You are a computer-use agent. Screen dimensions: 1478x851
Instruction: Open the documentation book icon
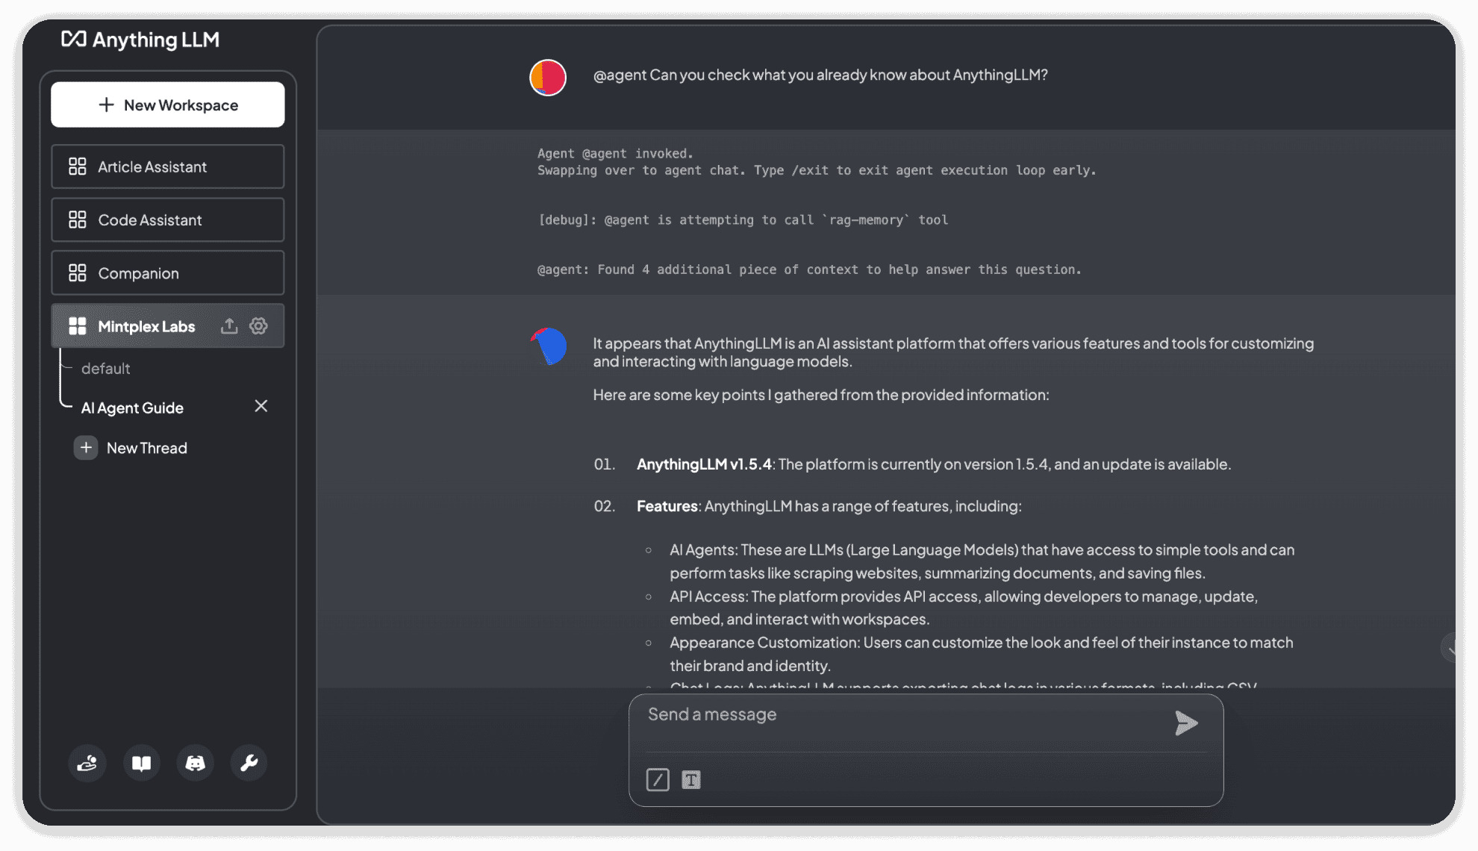[141, 763]
